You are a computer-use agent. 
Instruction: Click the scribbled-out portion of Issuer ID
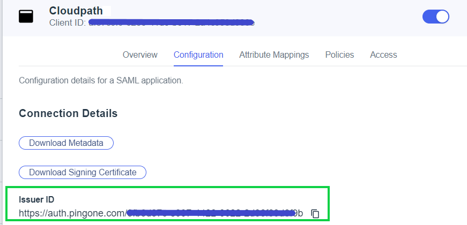(x=209, y=213)
